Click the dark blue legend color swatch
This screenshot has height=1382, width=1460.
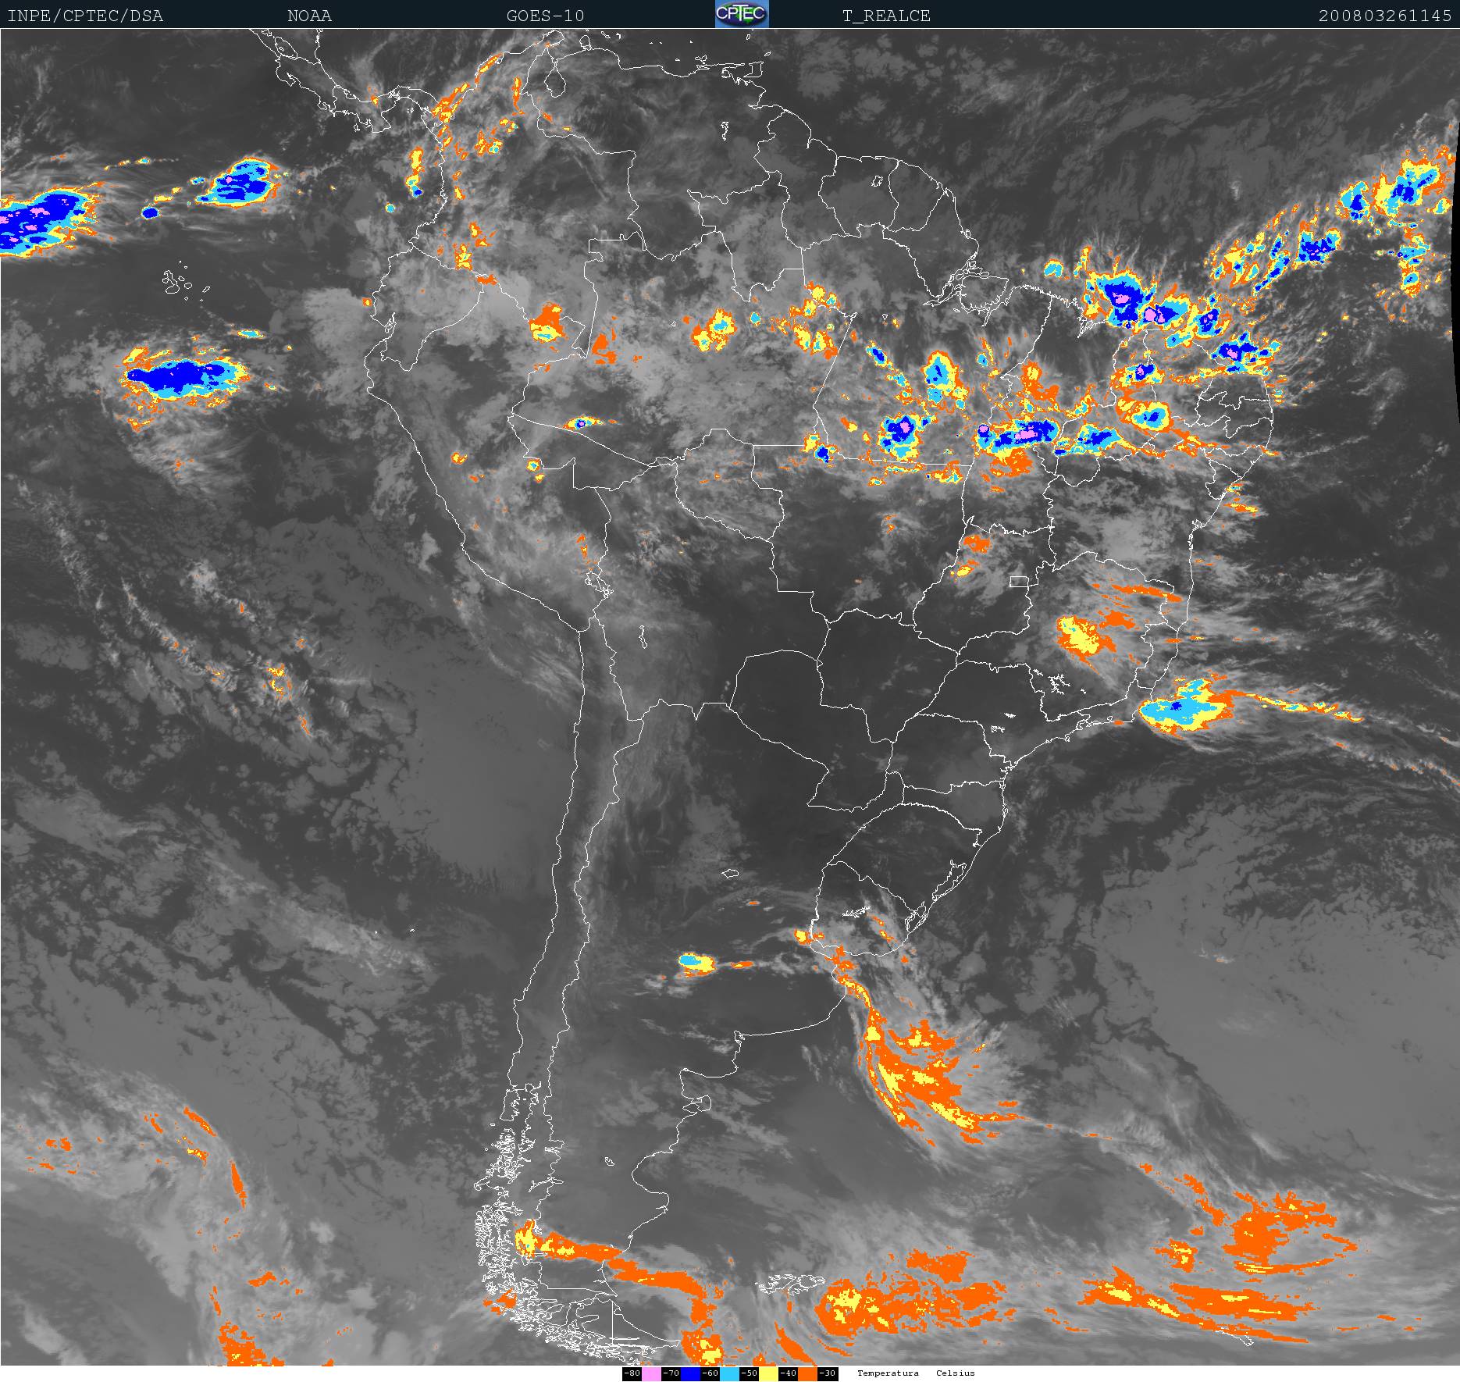pyautogui.click(x=690, y=1373)
